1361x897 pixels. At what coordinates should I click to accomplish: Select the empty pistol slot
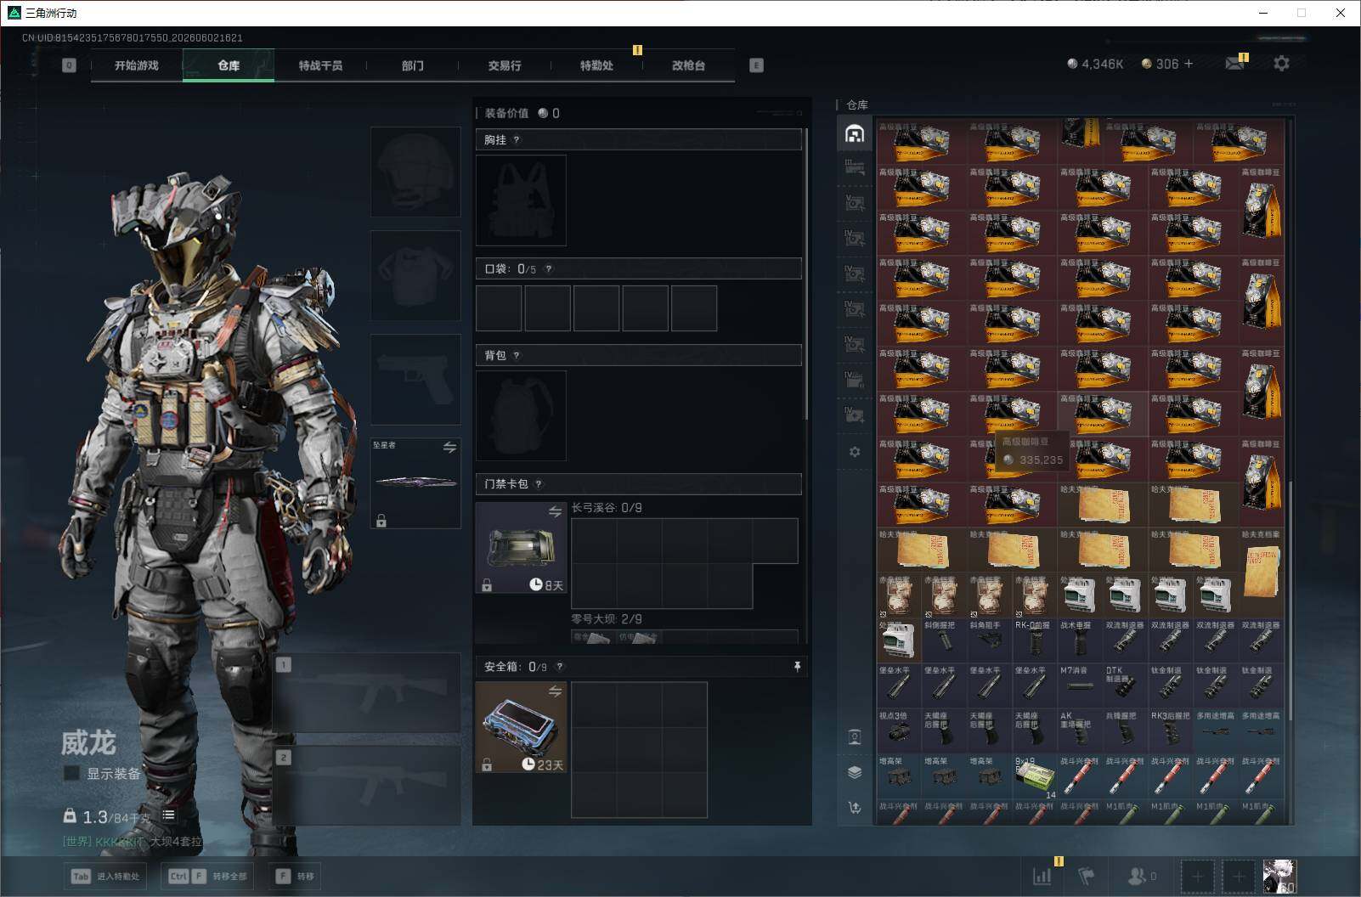(x=415, y=379)
